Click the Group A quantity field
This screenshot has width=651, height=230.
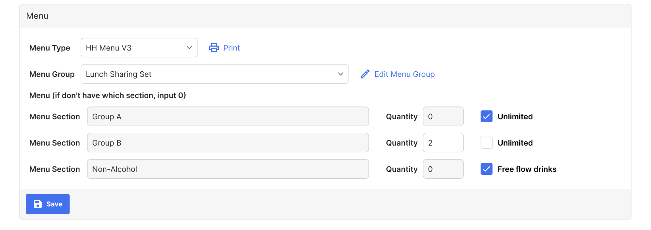[443, 117]
